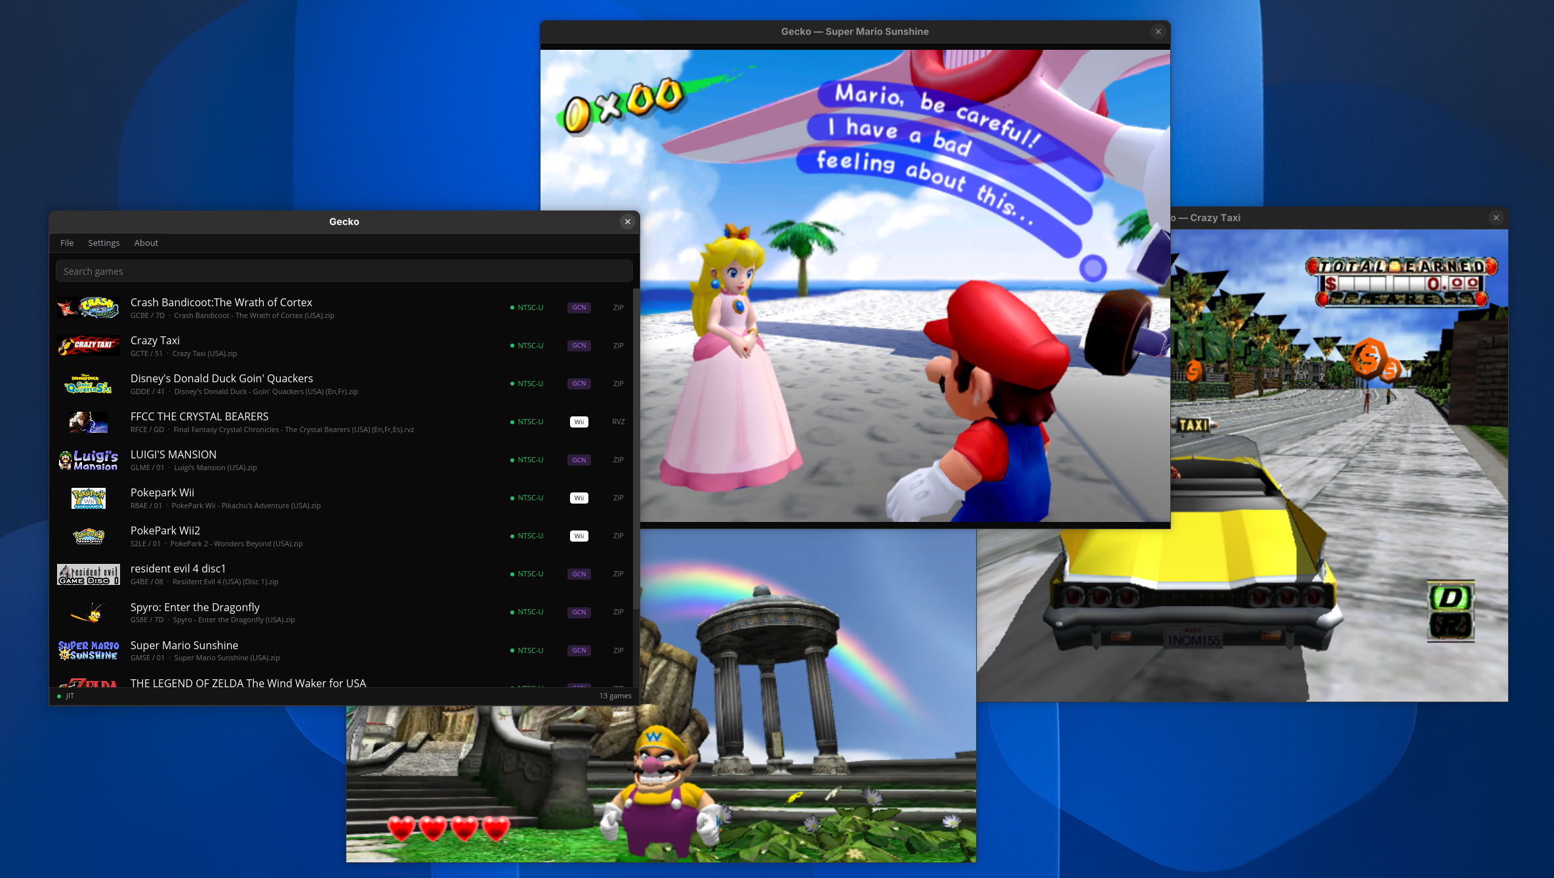Click the RVZ format label on FFCC row
Viewport: 1554px width, 878px height.
click(x=618, y=422)
